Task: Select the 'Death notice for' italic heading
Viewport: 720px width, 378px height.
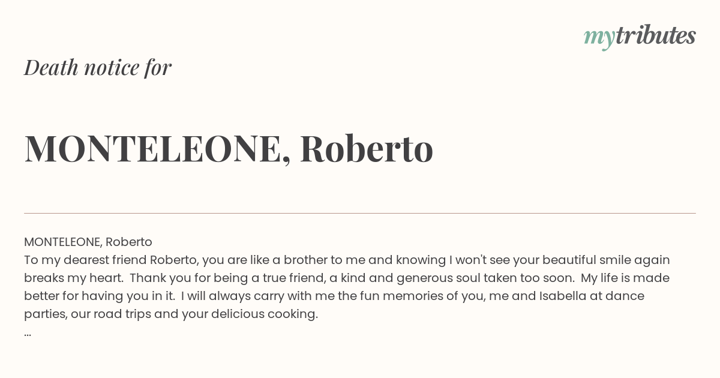Action: click(98, 67)
